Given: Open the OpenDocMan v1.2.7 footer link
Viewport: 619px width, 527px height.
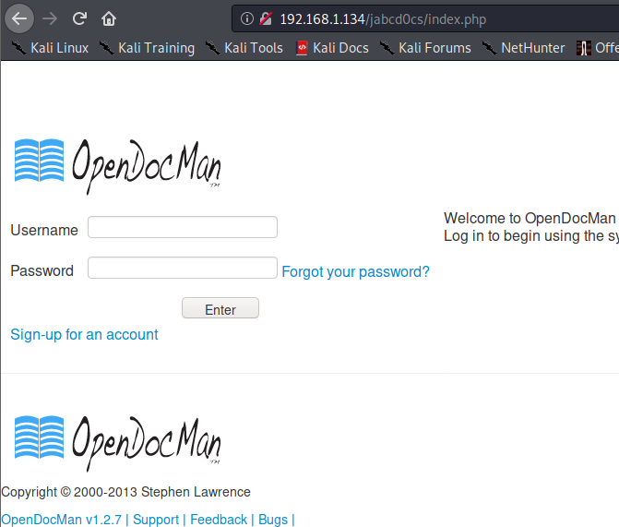Looking at the screenshot, I should click(x=61, y=520).
